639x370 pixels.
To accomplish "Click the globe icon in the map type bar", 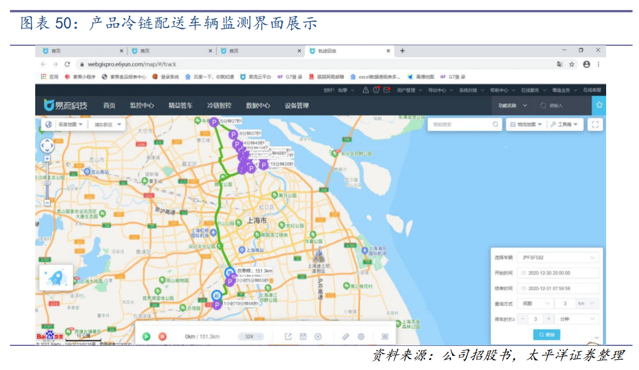I will click(49, 125).
